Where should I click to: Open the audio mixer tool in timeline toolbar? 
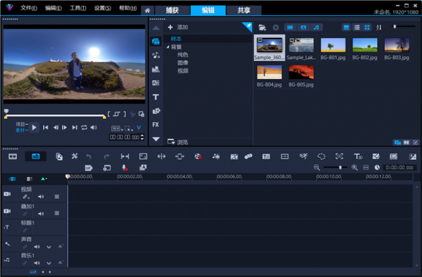point(216,157)
